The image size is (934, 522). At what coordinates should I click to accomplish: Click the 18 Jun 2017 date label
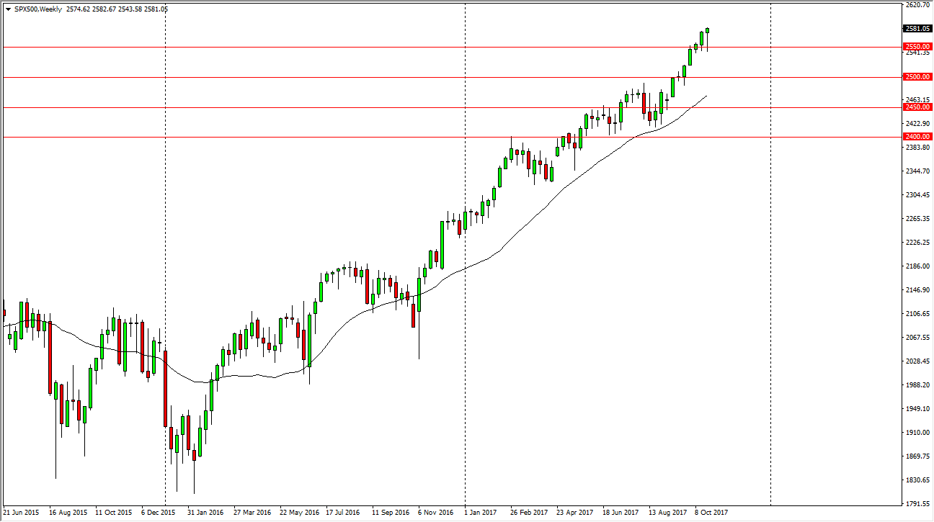tap(621, 513)
